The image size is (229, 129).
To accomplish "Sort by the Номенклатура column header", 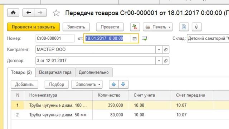I will tap(58, 95).
